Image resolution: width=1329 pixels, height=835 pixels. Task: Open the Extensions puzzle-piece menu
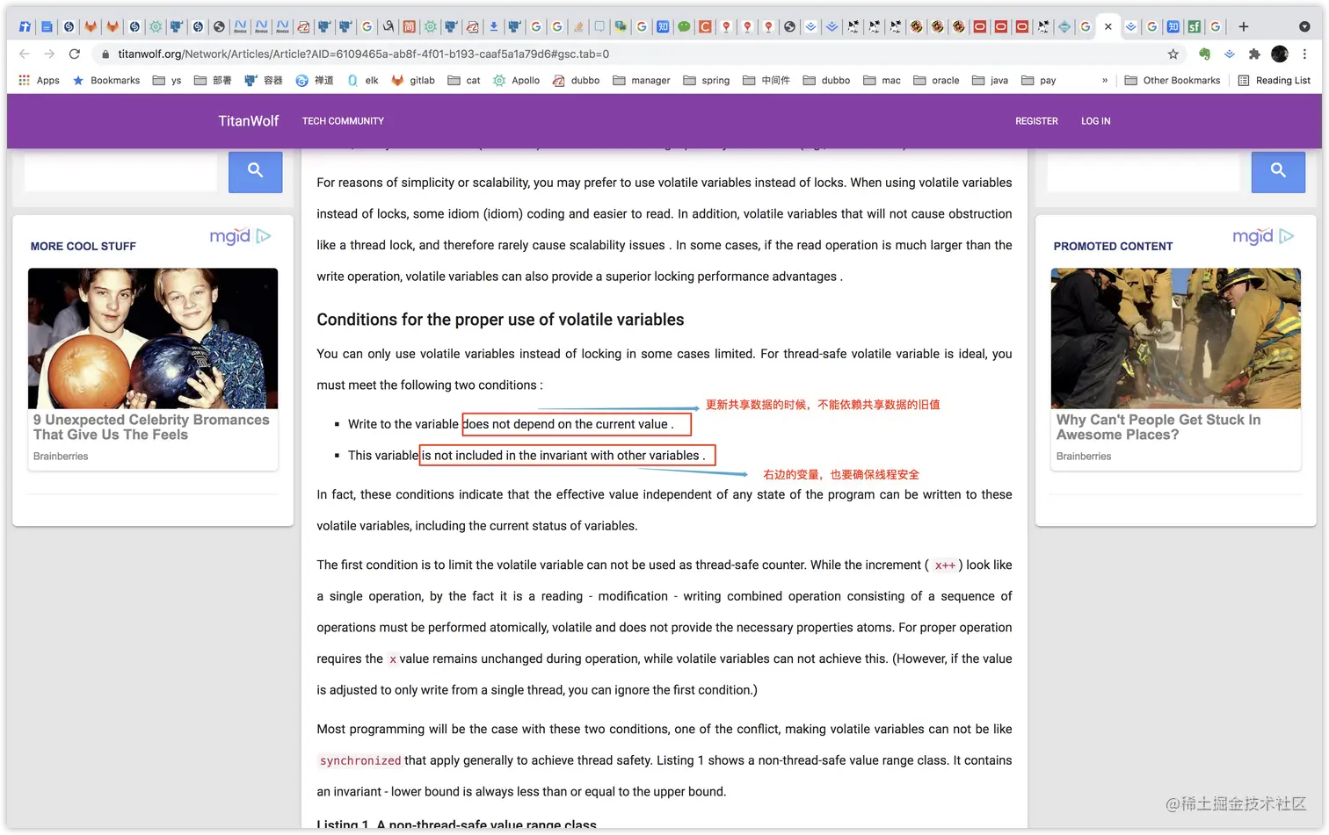point(1254,54)
